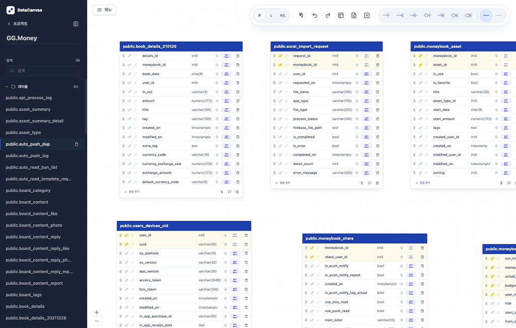
Task: Click drag handle of user_id in users_devices_old
Action: click(x=120, y=235)
